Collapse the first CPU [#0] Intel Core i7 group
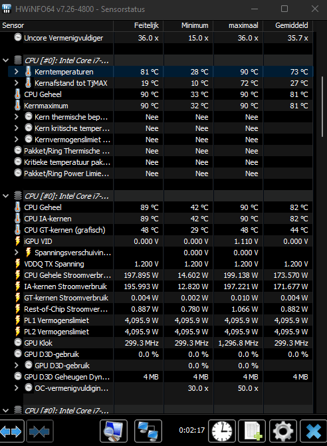Screen dimensions: 327x446 point(5,60)
